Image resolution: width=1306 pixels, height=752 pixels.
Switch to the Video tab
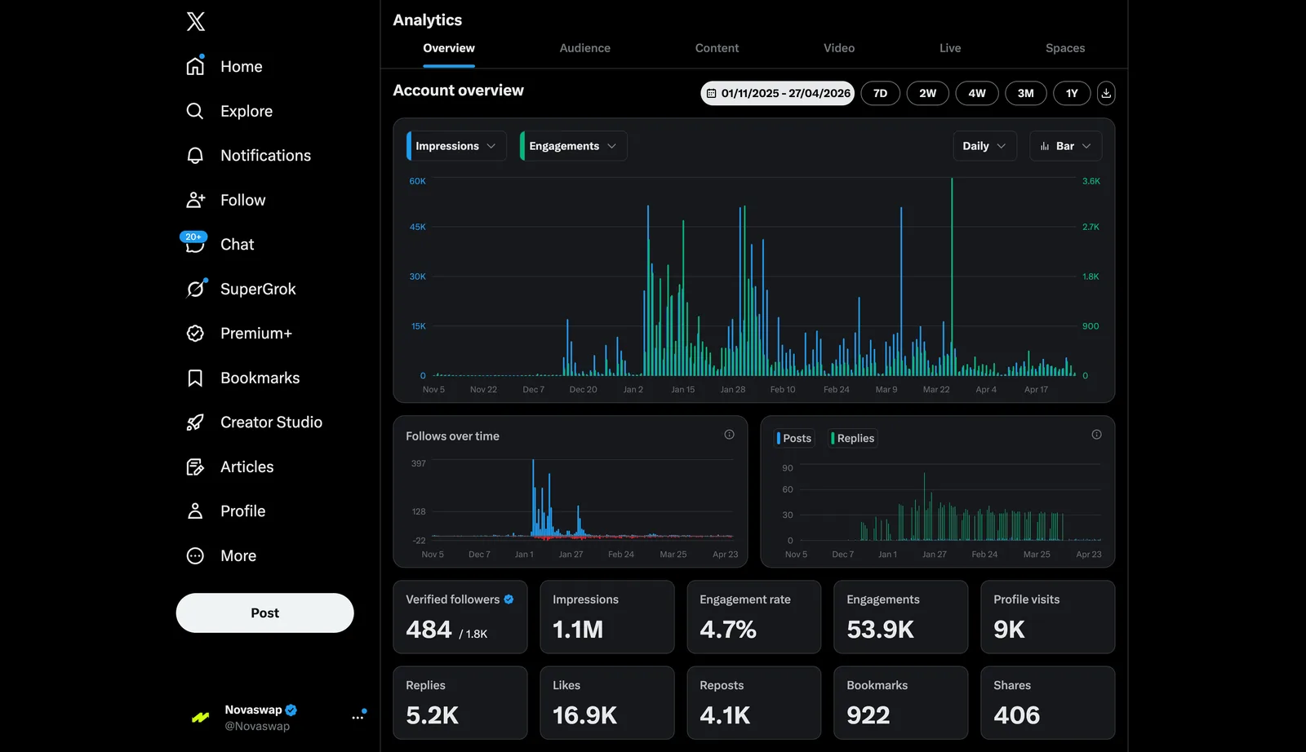[x=839, y=48]
